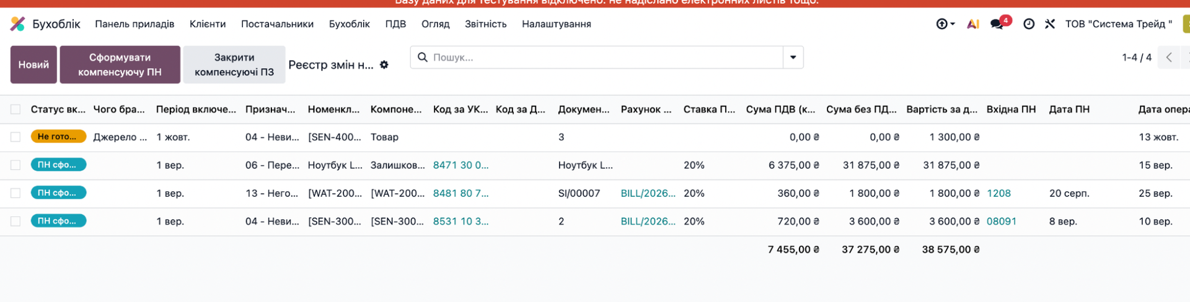
Task: Open the AI assistant icon
Action: click(973, 24)
